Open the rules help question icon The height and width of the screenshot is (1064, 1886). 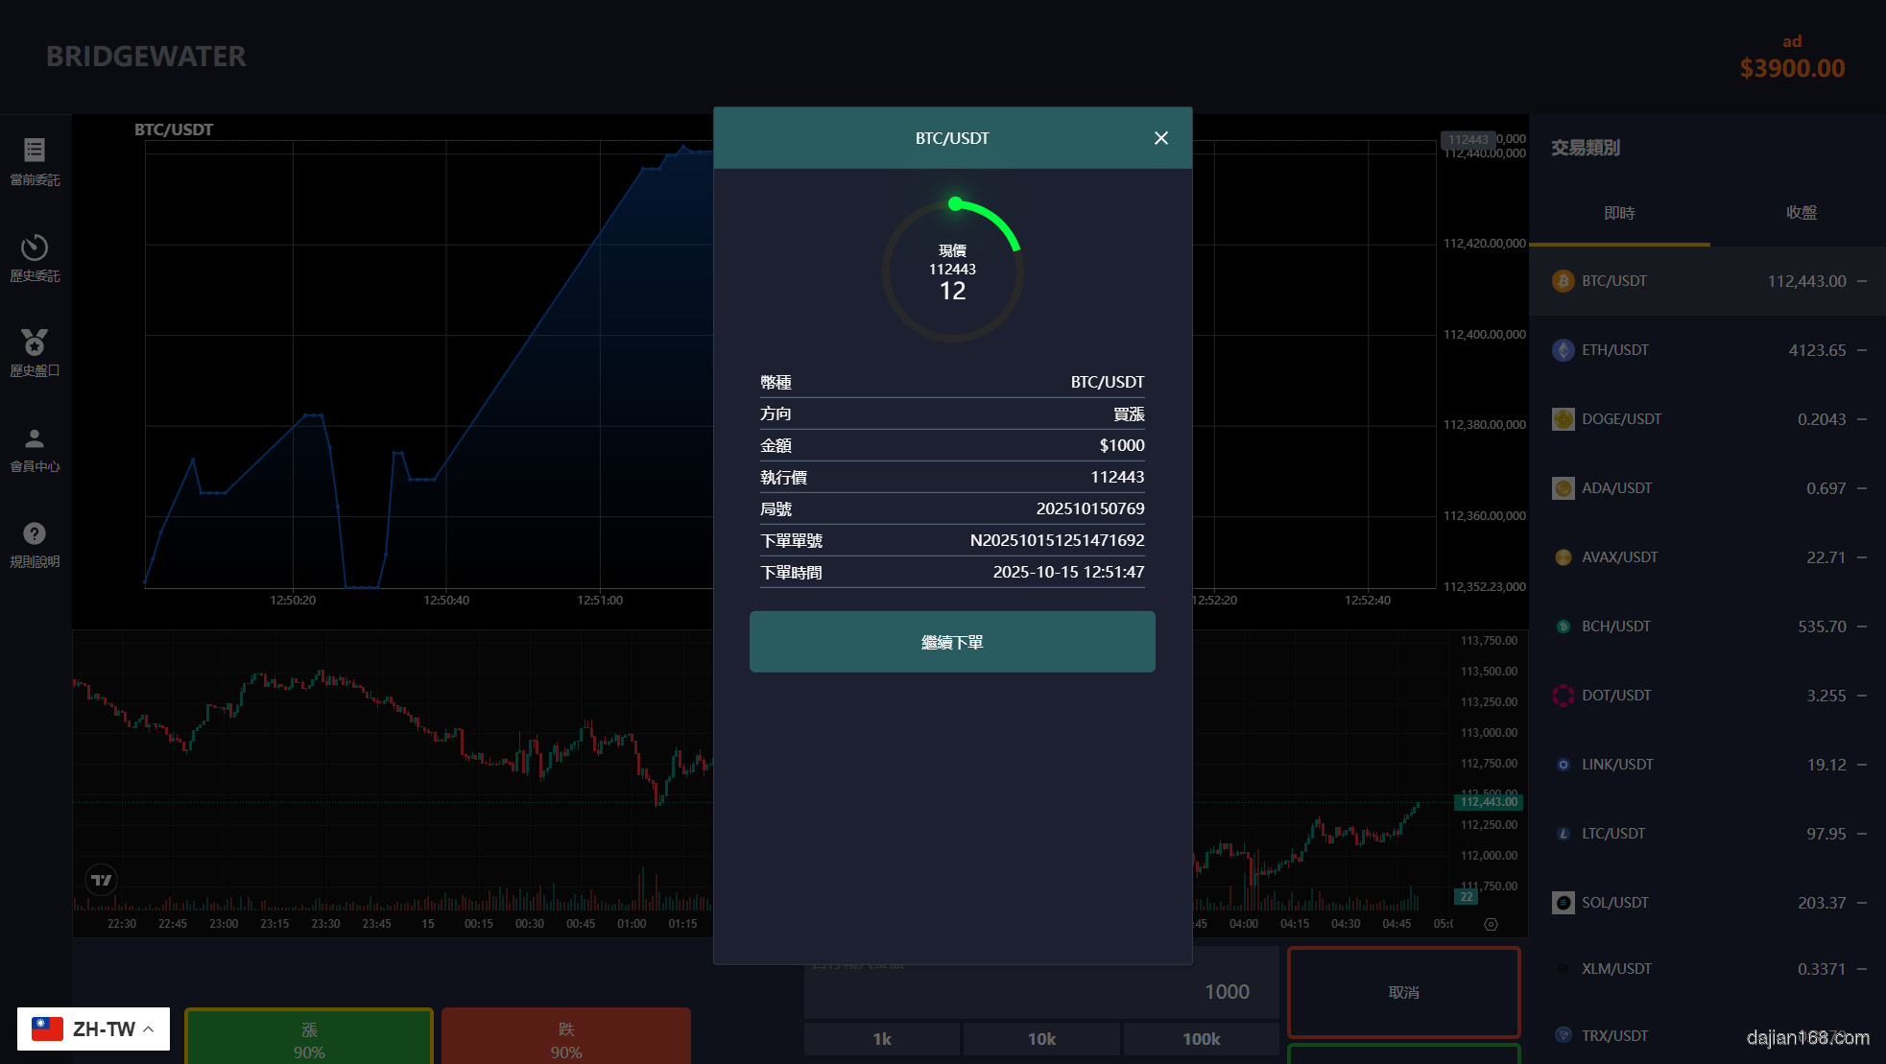point(35,533)
